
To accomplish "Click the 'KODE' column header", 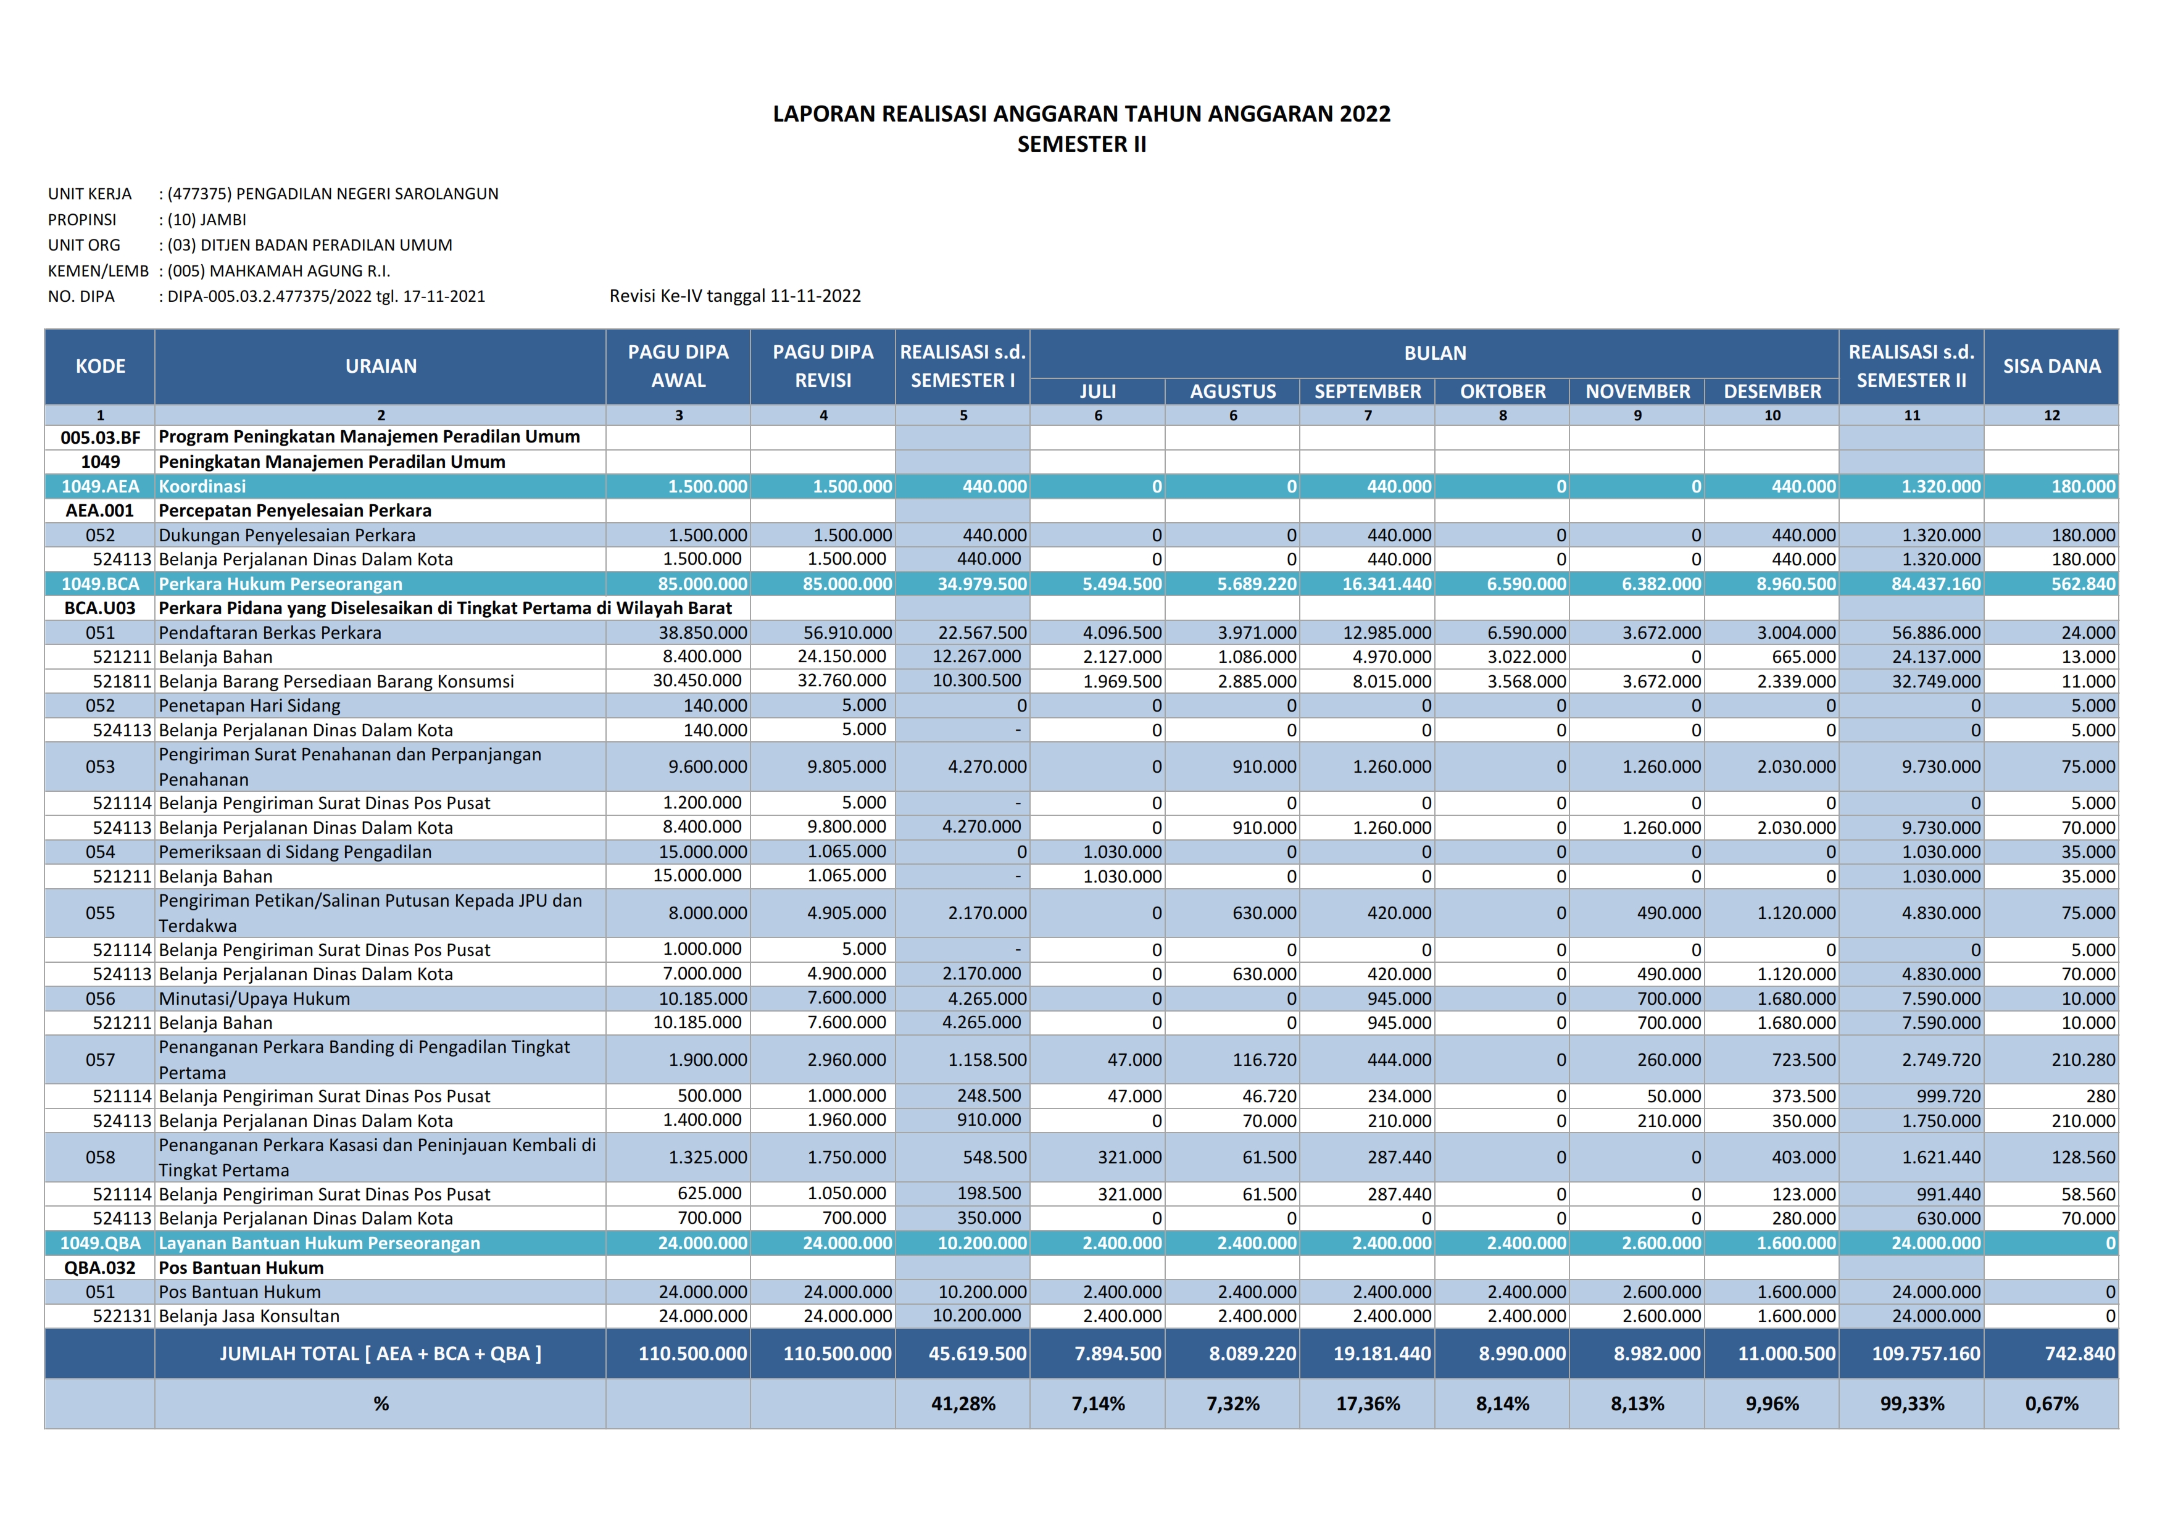I will click(100, 367).
